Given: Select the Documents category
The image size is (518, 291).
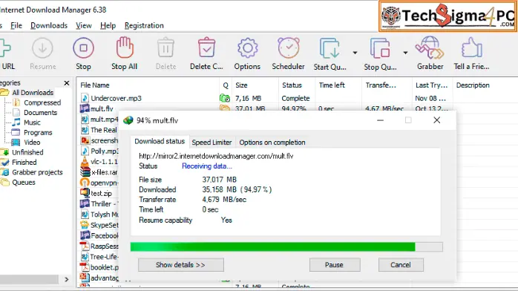Looking at the screenshot, I should (40, 113).
